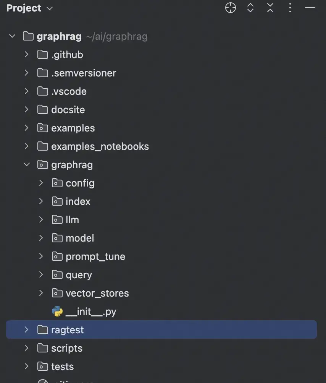Expand the .github folder chevron
This screenshot has width=326, height=383.
(x=26, y=55)
